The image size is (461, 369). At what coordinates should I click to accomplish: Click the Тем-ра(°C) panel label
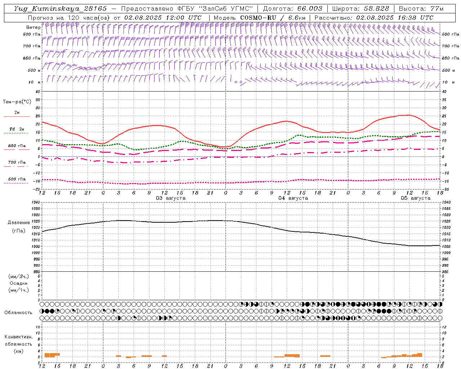point(17,102)
